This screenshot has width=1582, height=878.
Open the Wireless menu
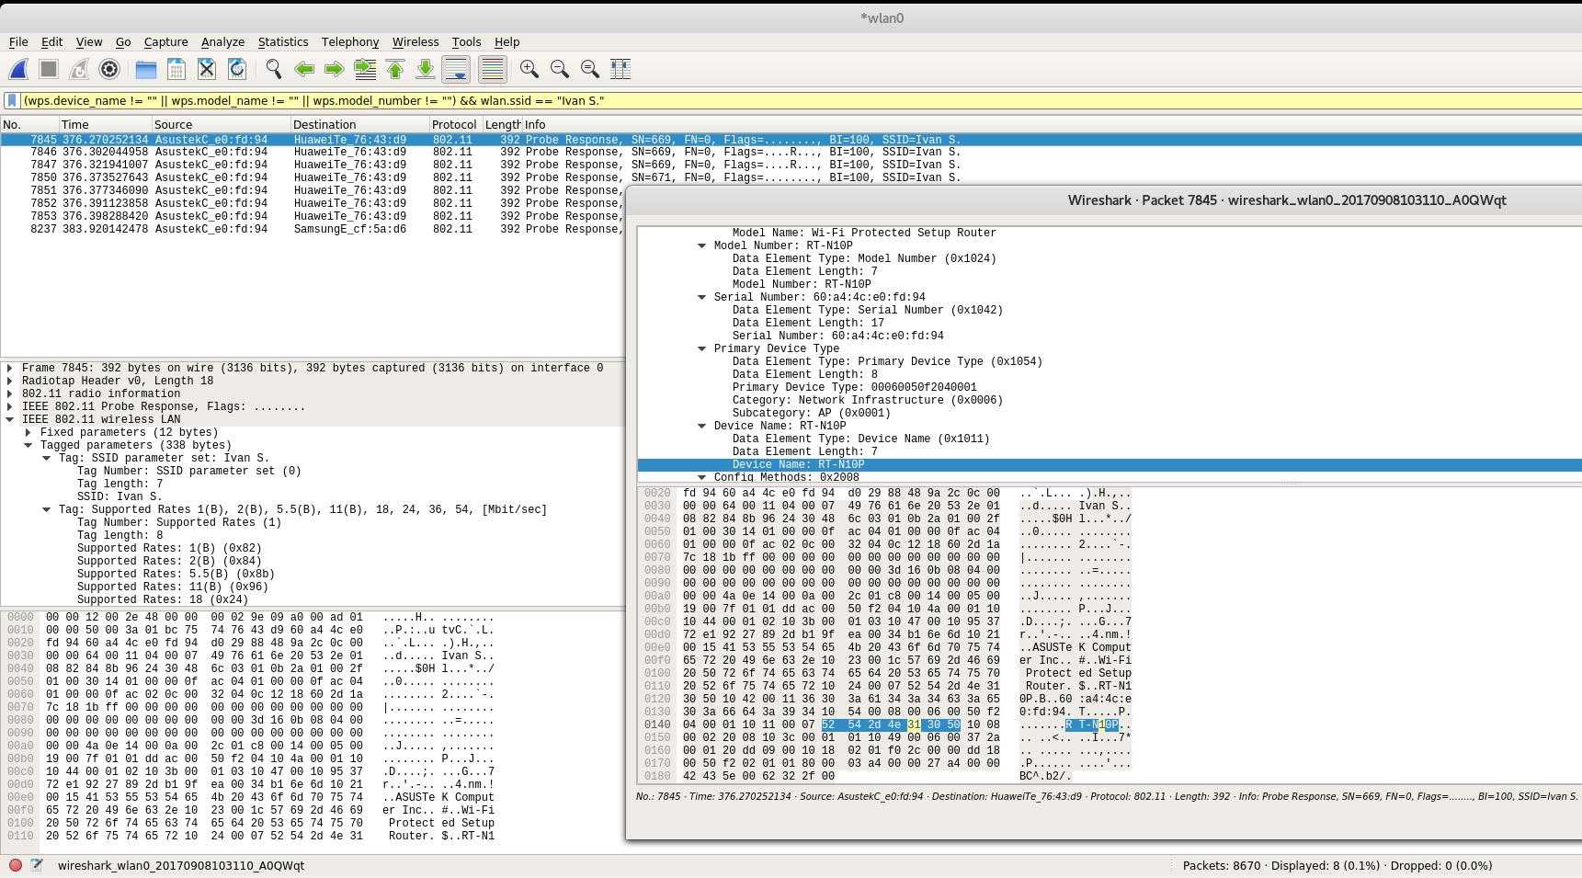[x=415, y=41]
